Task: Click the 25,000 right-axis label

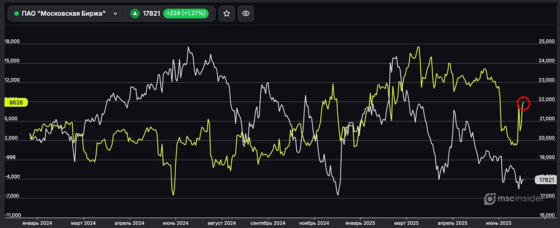Action: coord(547,42)
